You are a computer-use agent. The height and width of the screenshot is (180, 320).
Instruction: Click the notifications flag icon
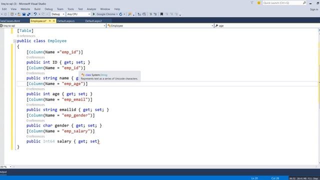click(252, 3)
